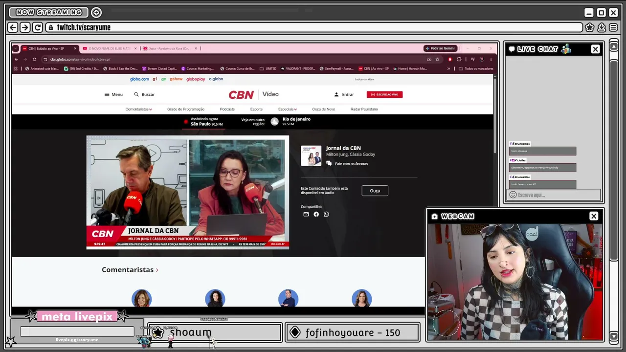This screenshot has height=352, width=626.
Task: Switch to the Xuxa Parabéns YouTube tab
Action: pyautogui.click(x=170, y=48)
